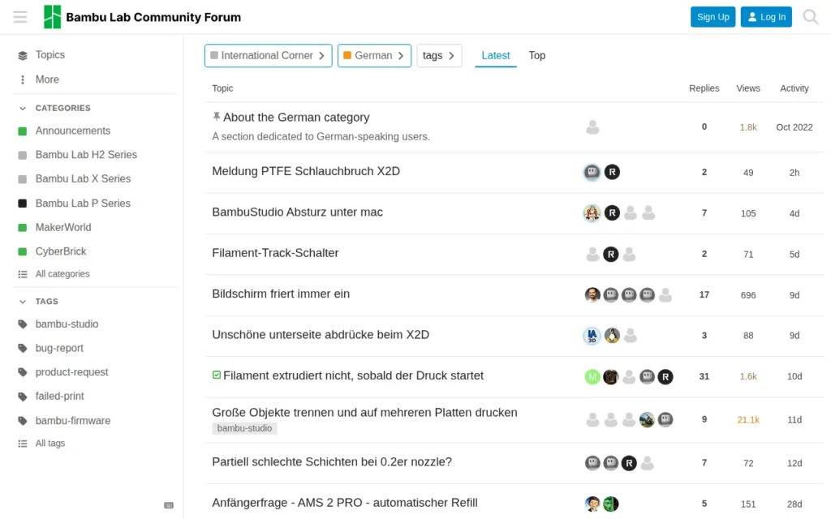Open keyboard shortcuts icon at sidebar bottom
This screenshot has width=831, height=519.
[169, 505]
